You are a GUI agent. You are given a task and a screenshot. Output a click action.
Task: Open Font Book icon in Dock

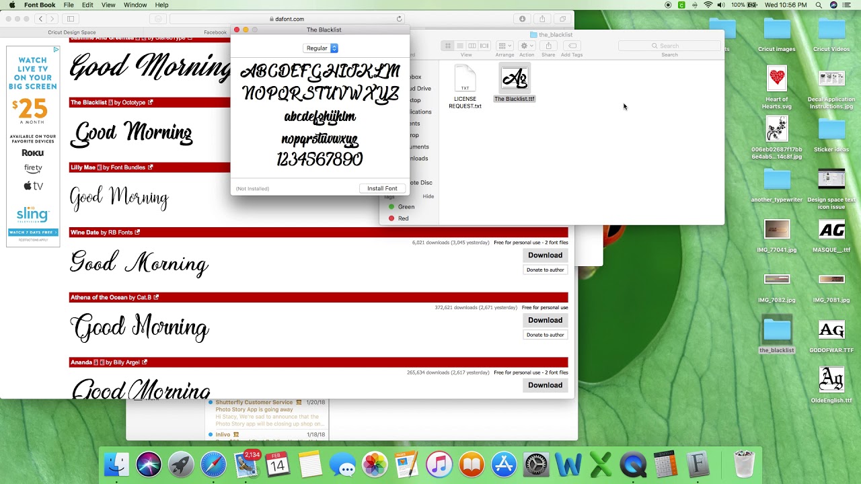coord(698,465)
